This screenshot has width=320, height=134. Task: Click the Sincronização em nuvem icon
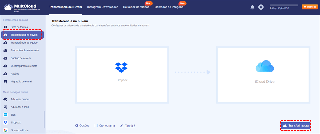coord(5,50)
